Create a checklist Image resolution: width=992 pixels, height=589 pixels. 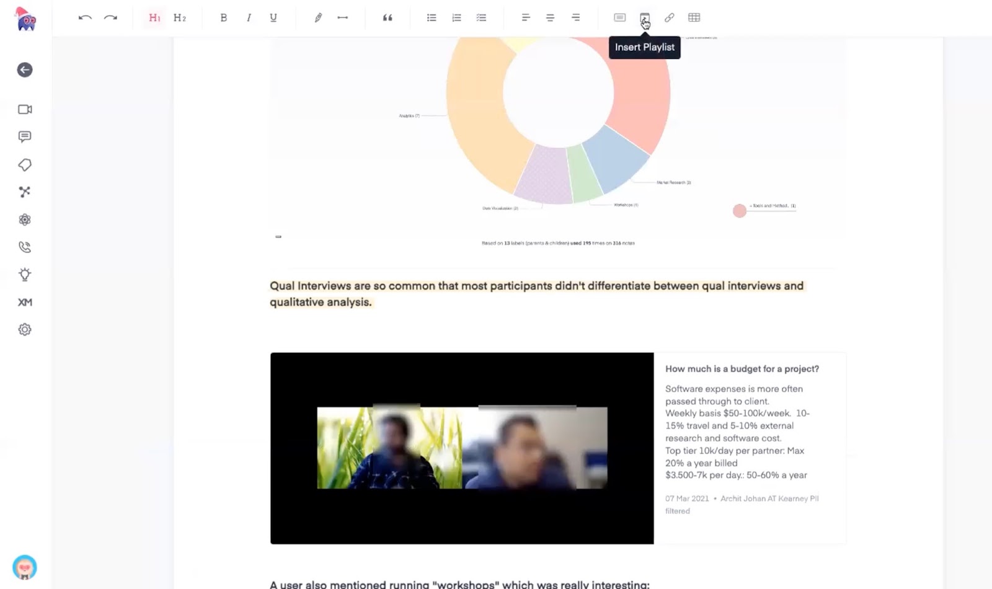tap(481, 18)
